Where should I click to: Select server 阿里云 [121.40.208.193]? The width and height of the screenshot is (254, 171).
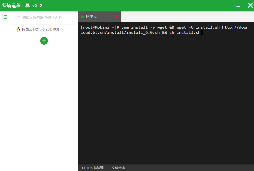click(x=44, y=29)
